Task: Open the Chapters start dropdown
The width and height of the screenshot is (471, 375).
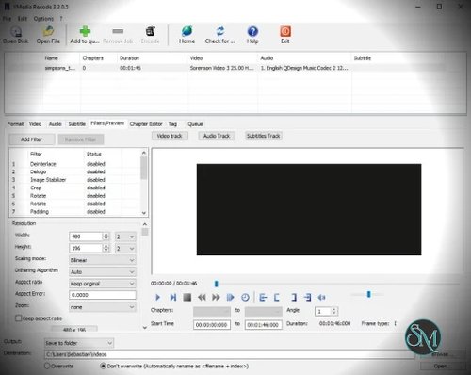Action: coord(212,311)
